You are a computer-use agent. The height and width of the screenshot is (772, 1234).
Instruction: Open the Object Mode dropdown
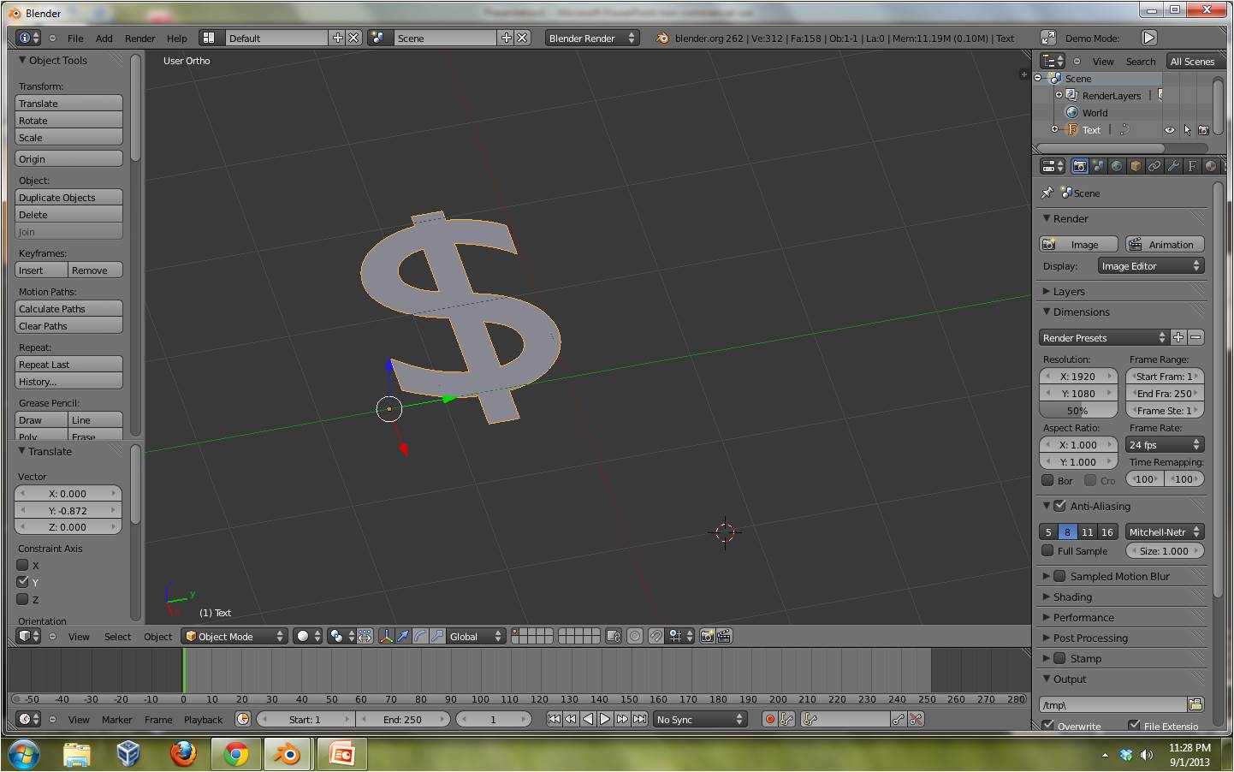(234, 636)
